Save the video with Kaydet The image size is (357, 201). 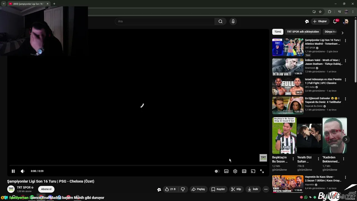point(218,189)
